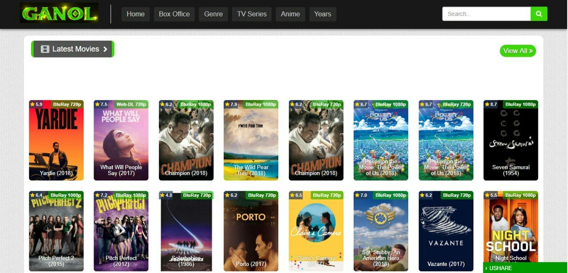
Task: Click the BluRay 720p badge on Vazante
Action: [x=457, y=195]
